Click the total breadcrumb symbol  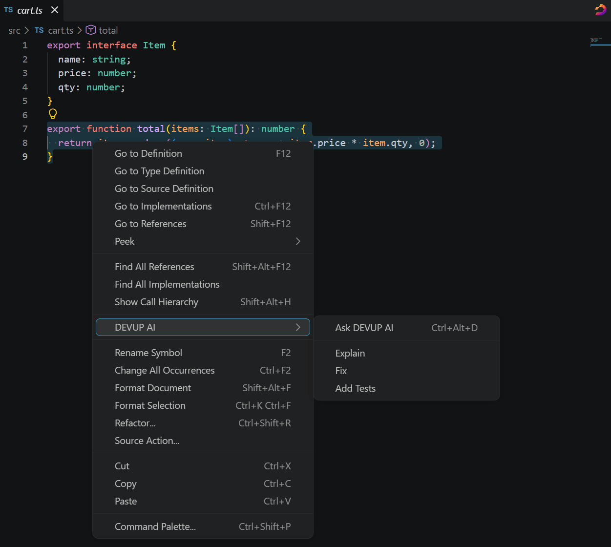[108, 30]
